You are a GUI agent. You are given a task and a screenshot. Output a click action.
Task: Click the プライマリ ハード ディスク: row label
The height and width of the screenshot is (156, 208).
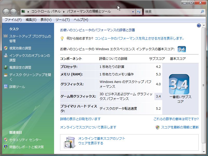tap(79, 108)
